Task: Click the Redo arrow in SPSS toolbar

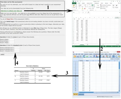Action: coord(91,57)
